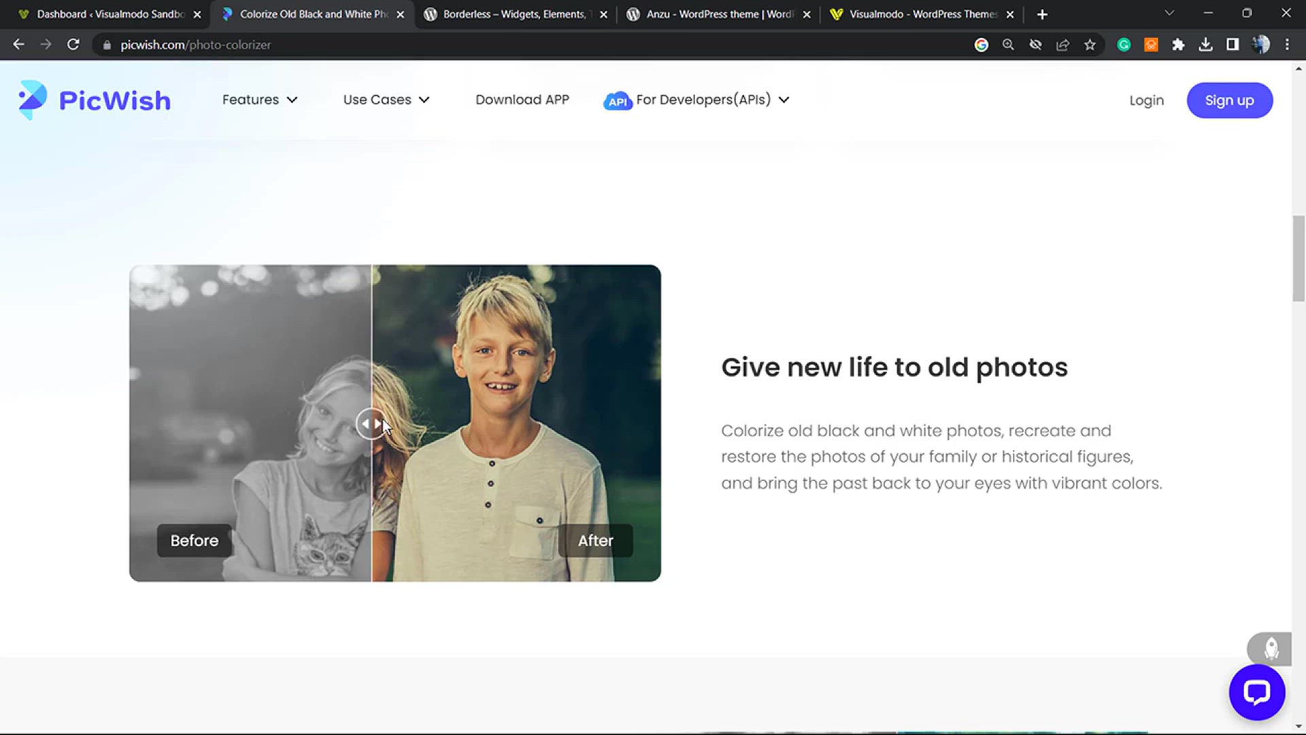The height and width of the screenshot is (735, 1306).
Task: Open the Extensions puzzle menu
Action: [1178, 45]
